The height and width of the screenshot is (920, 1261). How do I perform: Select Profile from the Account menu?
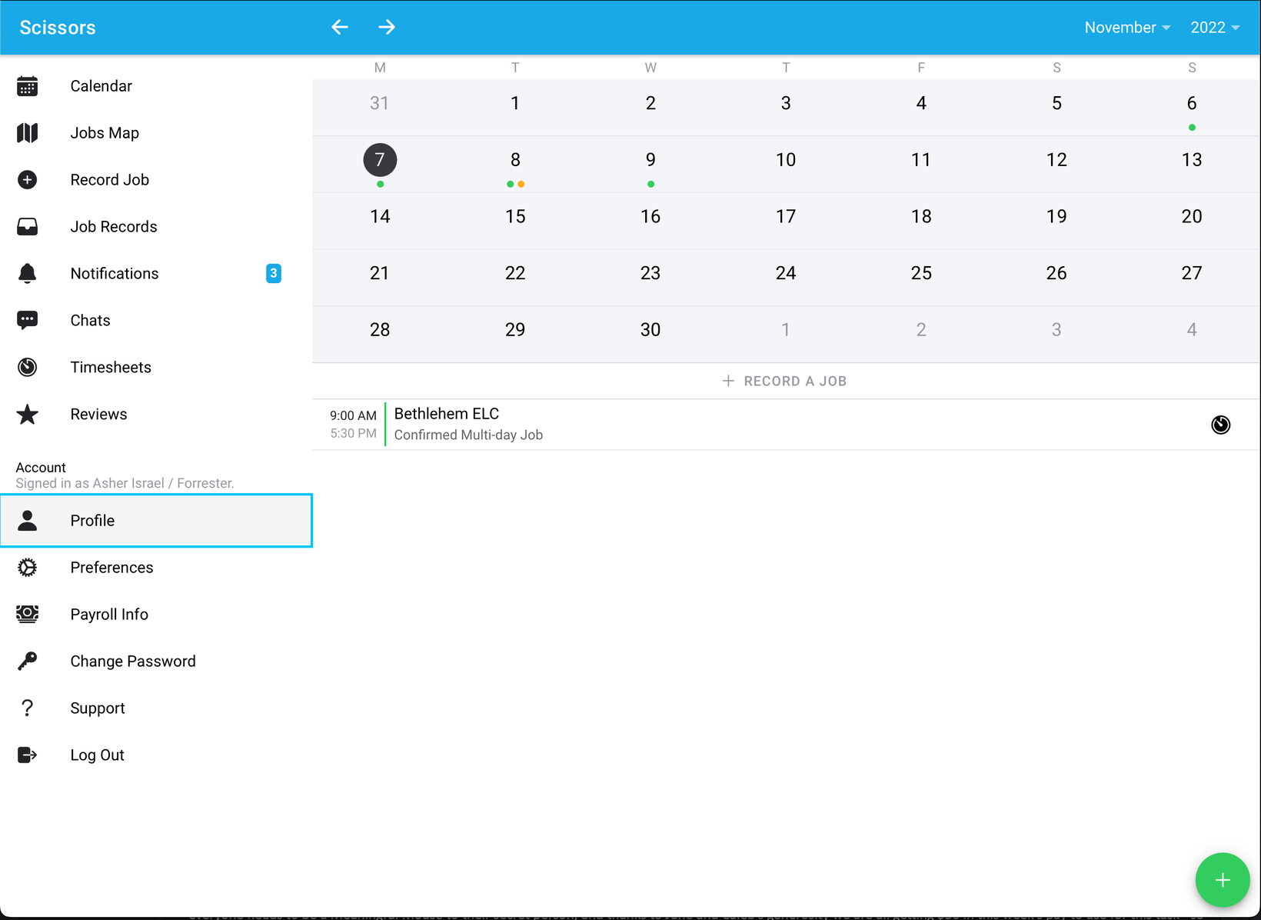tap(92, 521)
